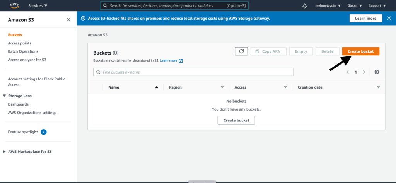Go to previous page of buckets
The height and width of the screenshot is (183, 396).
point(348,72)
